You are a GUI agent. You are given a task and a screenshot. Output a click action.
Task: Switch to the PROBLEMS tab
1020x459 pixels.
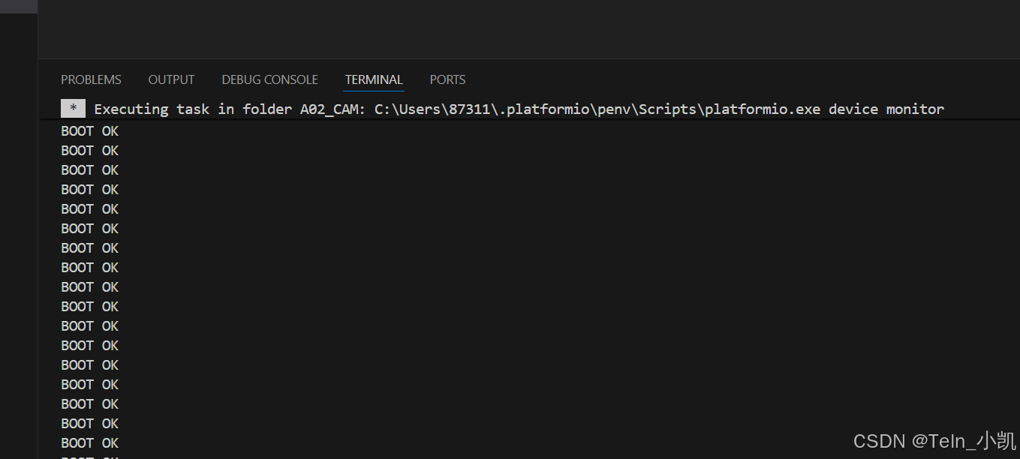coord(91,79)
